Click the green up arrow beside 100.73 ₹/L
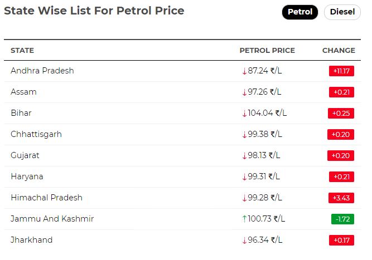 (x=245, y=219)
